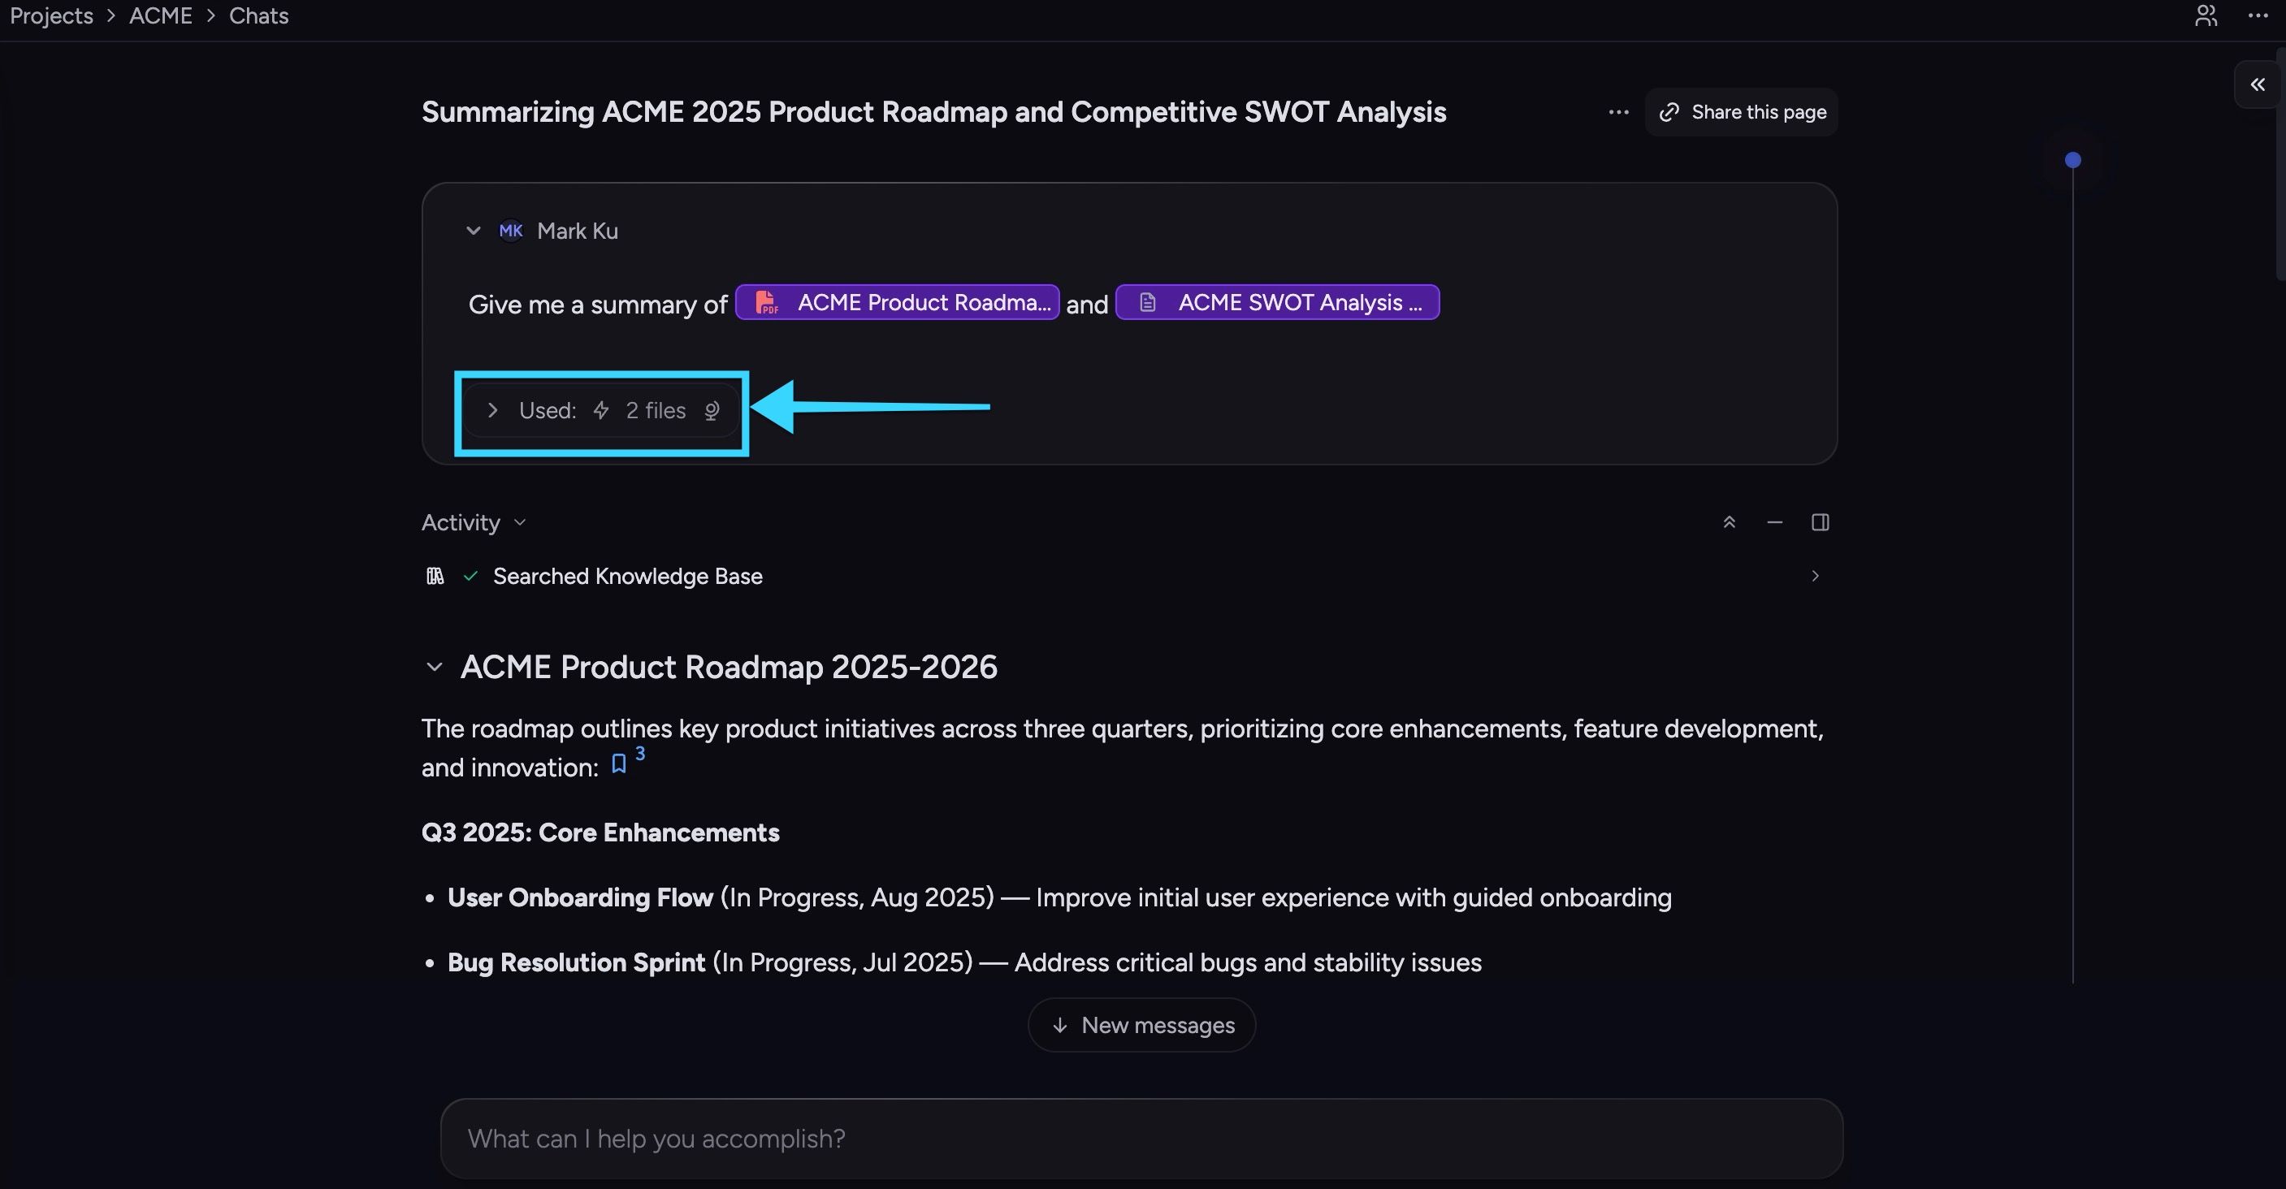Collapse Mark Ku's message
This screenshot has width=2286, height=1189.
(473, 231)
